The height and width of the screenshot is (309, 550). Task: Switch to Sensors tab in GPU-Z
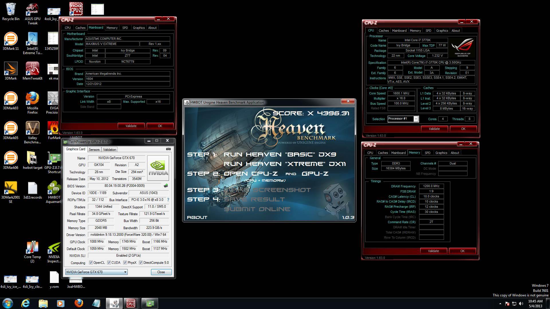94,149
